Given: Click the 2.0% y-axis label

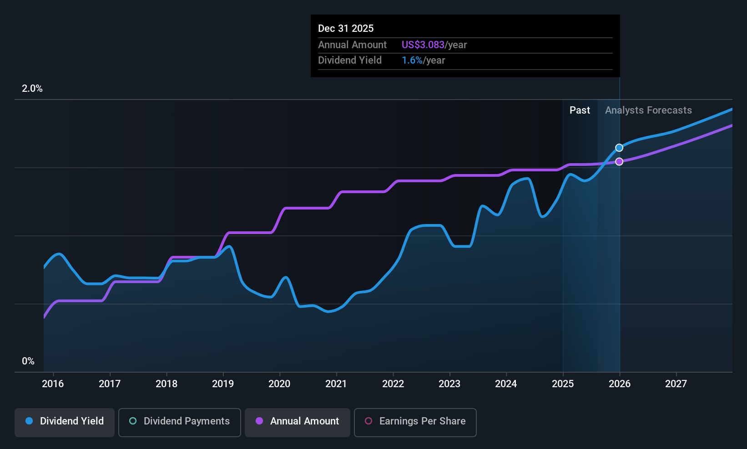Looking at the screenshot, I should pos(32,89).
